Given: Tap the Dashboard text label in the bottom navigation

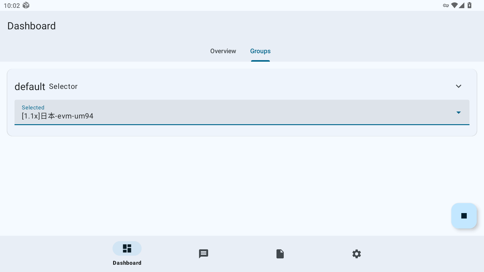Looking at the screenshot, I should pyautogui.click(x=127, y=263).
